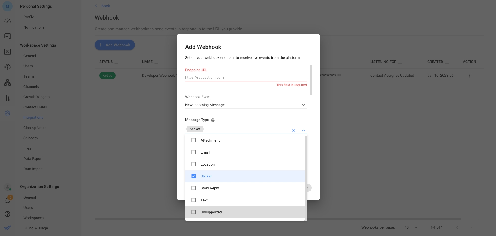
Task: Open the Reports bar chart icon
Action: click(7, 98)
